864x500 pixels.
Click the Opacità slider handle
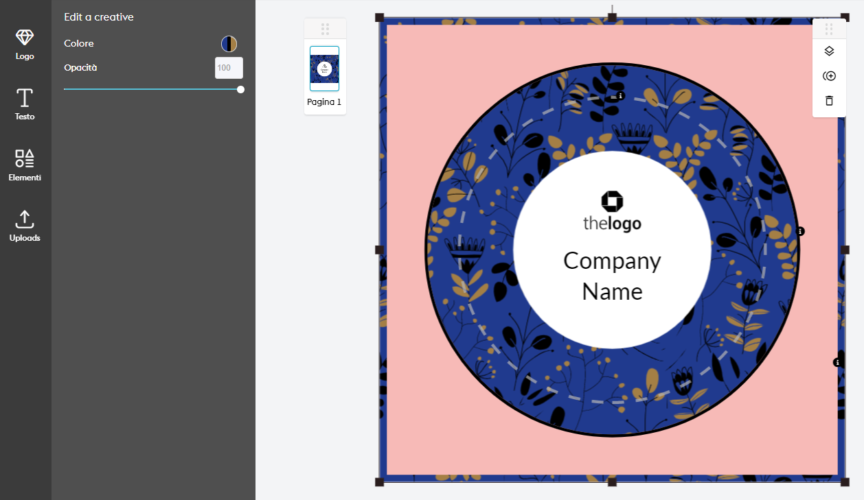pos(240,89)
